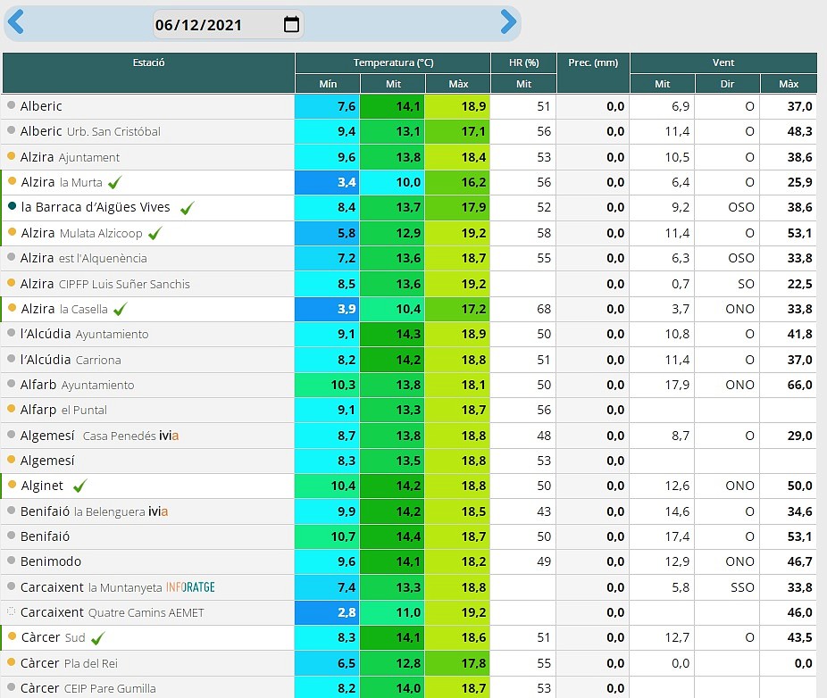Click min temperature 3,4 for Alzira la Murta
This screenshot has width=827, height=698.
tap(327, 182)
